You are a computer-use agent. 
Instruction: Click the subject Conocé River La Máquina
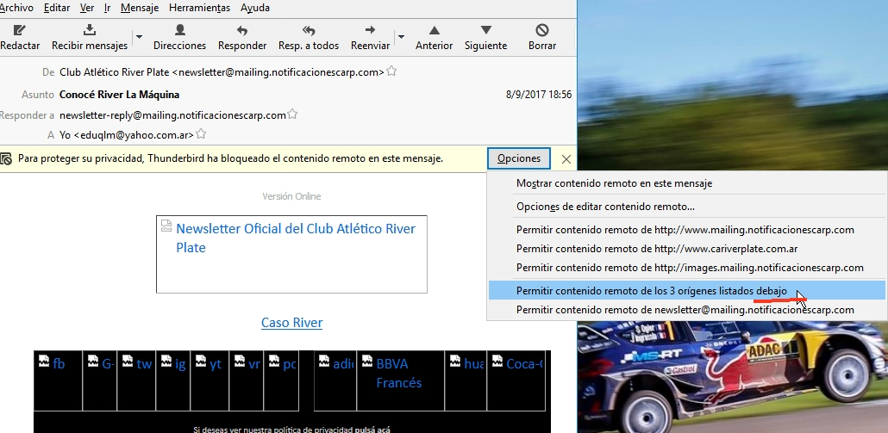coord(120,95)
